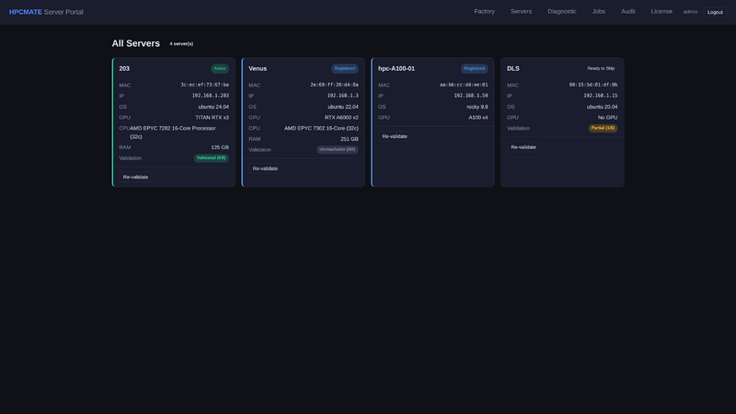Click 251 GB RAM value
The image size is (736, 414).
point(350,139)
